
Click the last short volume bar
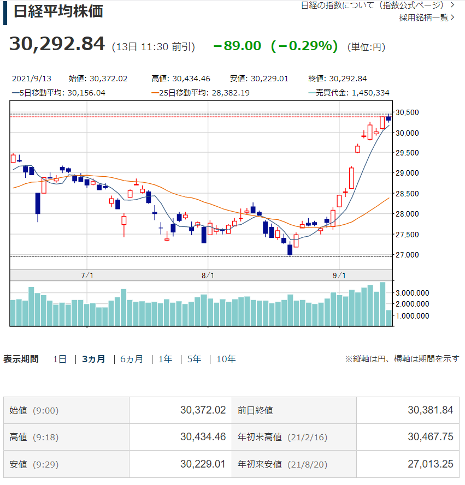tap(389, 318)
